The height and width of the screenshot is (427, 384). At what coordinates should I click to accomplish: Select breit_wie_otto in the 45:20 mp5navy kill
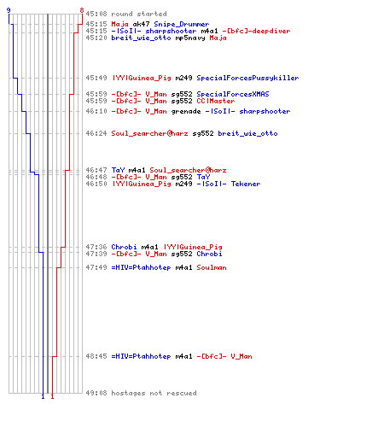pos(141,38)
